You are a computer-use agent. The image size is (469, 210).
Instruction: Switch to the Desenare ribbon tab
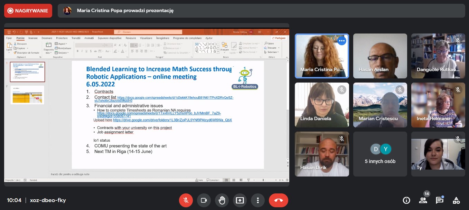(x=47, y=38)
